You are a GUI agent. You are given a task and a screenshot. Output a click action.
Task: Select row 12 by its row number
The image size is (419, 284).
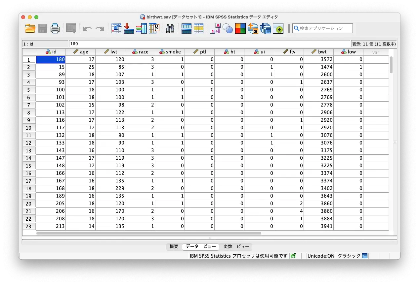click(x=28, y=142)
